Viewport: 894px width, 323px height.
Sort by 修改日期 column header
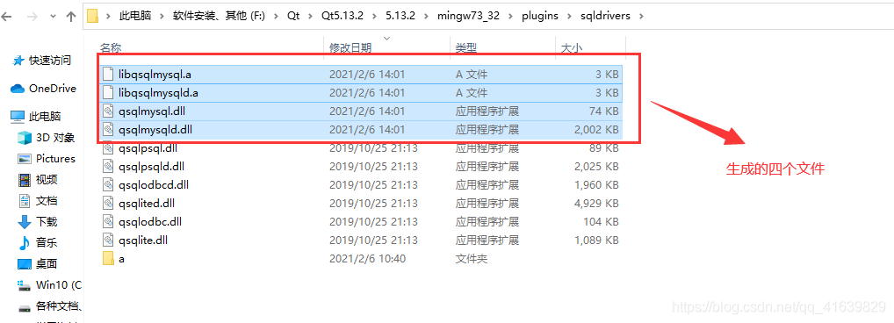(x=350, y=48)
